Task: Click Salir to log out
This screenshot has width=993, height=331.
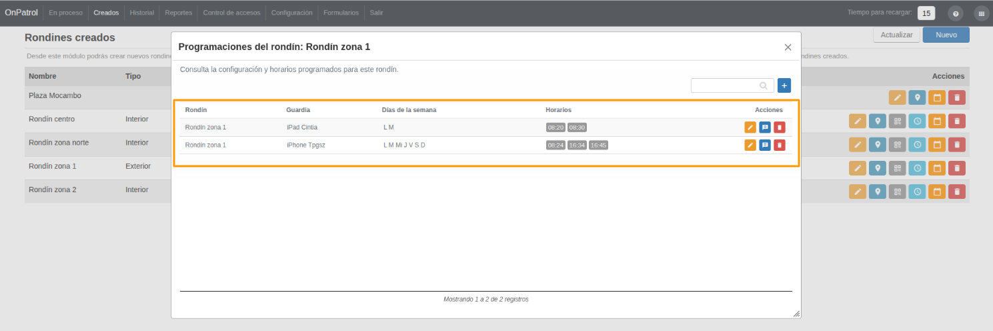Action: [x=376, y=13]
